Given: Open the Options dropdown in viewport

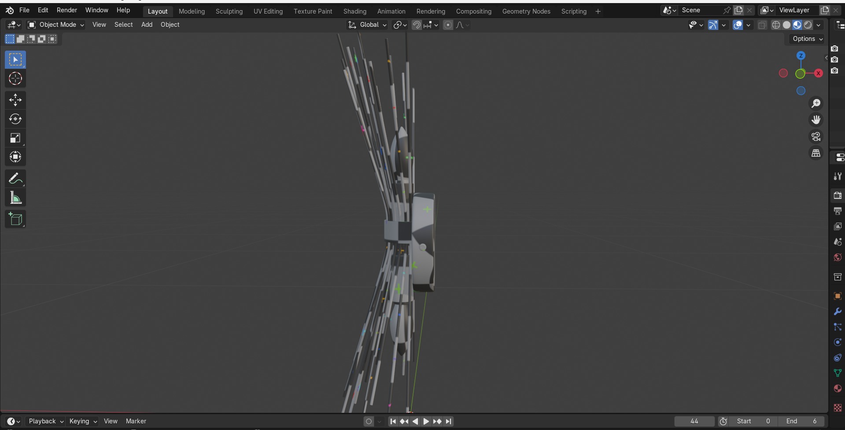Looking at the screenshot, I should pyautogui.click(x=808, y=39).
